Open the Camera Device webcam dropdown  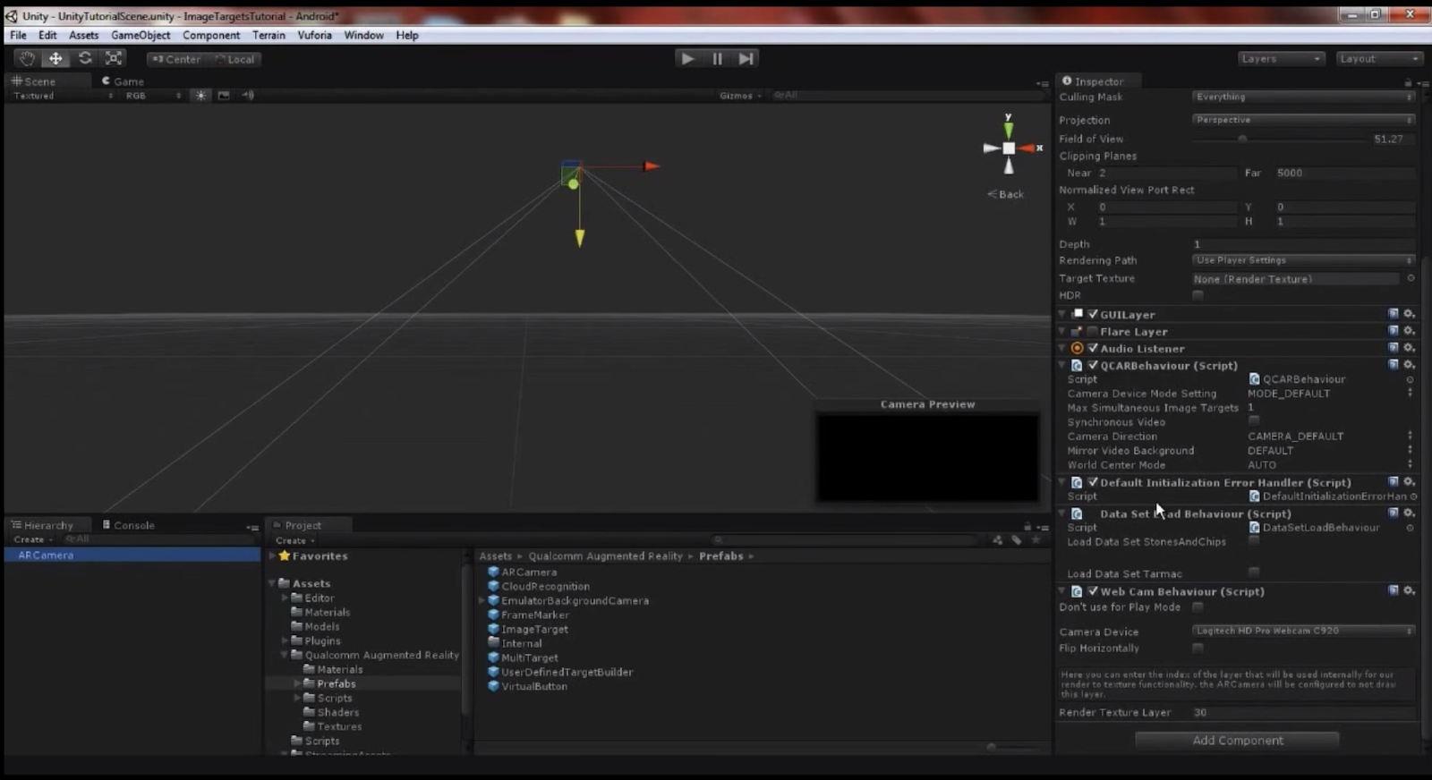click(1303, 631)
